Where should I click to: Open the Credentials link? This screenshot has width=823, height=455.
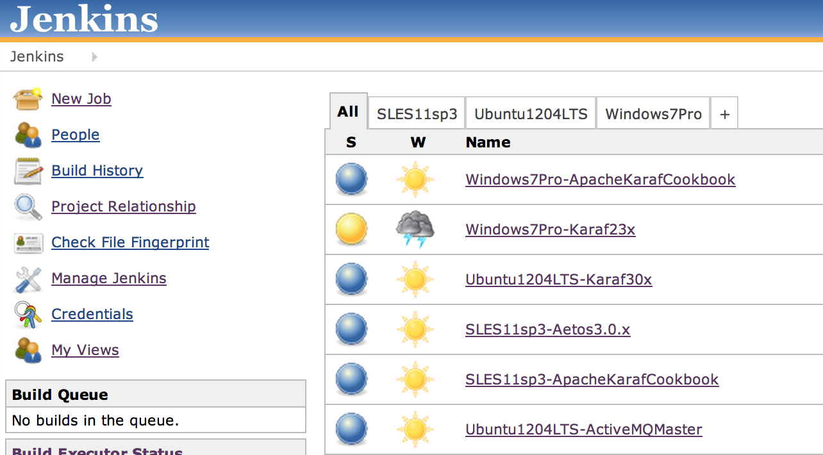pyautogui.click(x=92, y=314)
